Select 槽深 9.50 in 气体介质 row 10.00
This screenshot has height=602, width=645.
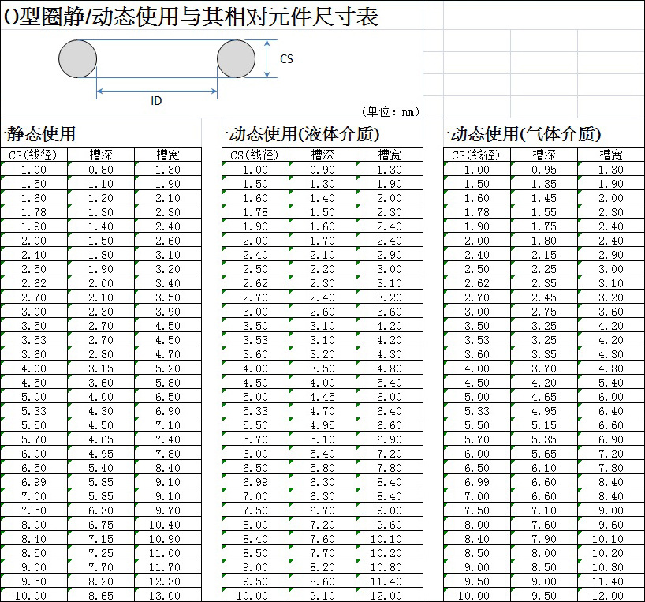pos(544,596)
